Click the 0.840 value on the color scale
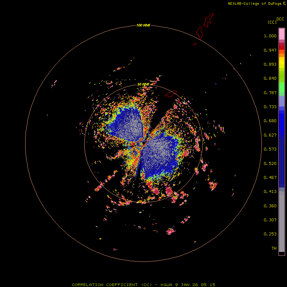Screen dimensions: 287x287 pyautogui.click(x=270, y=78)
